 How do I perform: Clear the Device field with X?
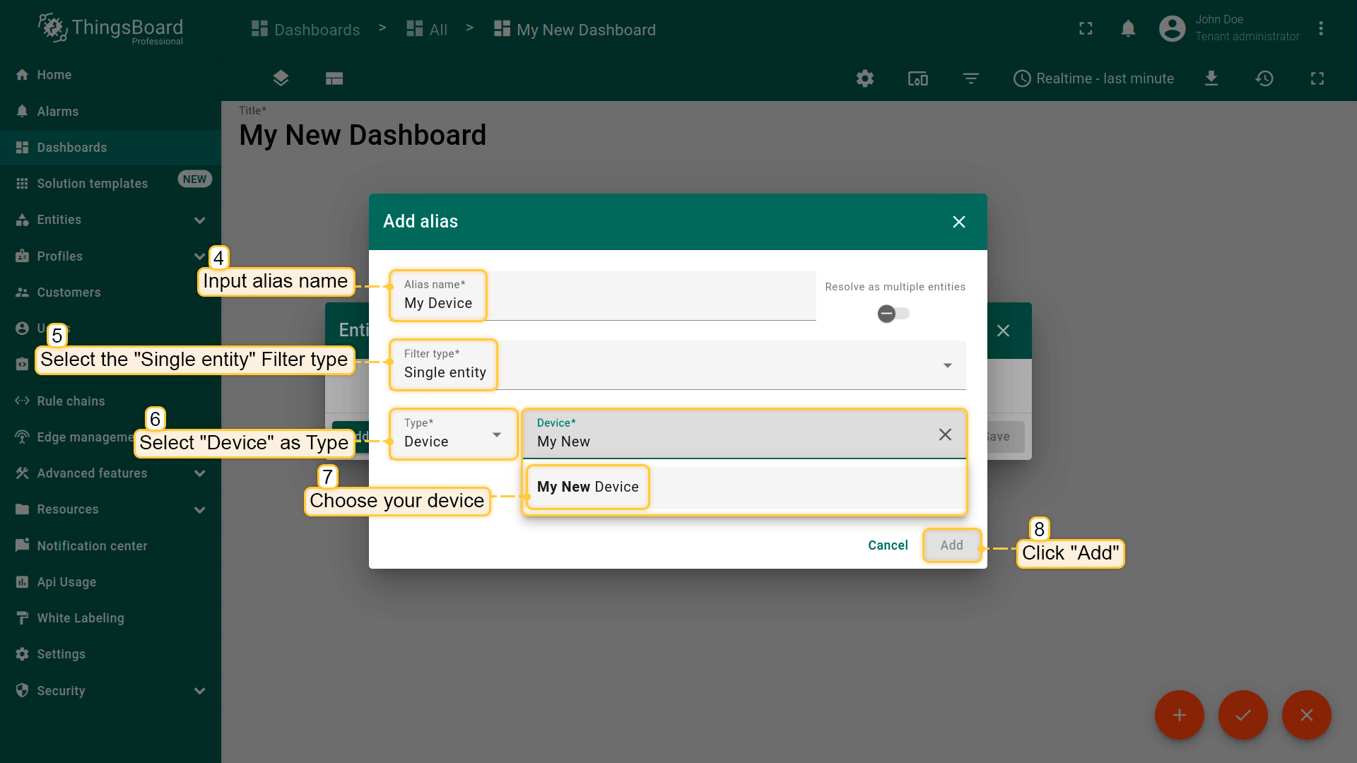pos(945,434)
